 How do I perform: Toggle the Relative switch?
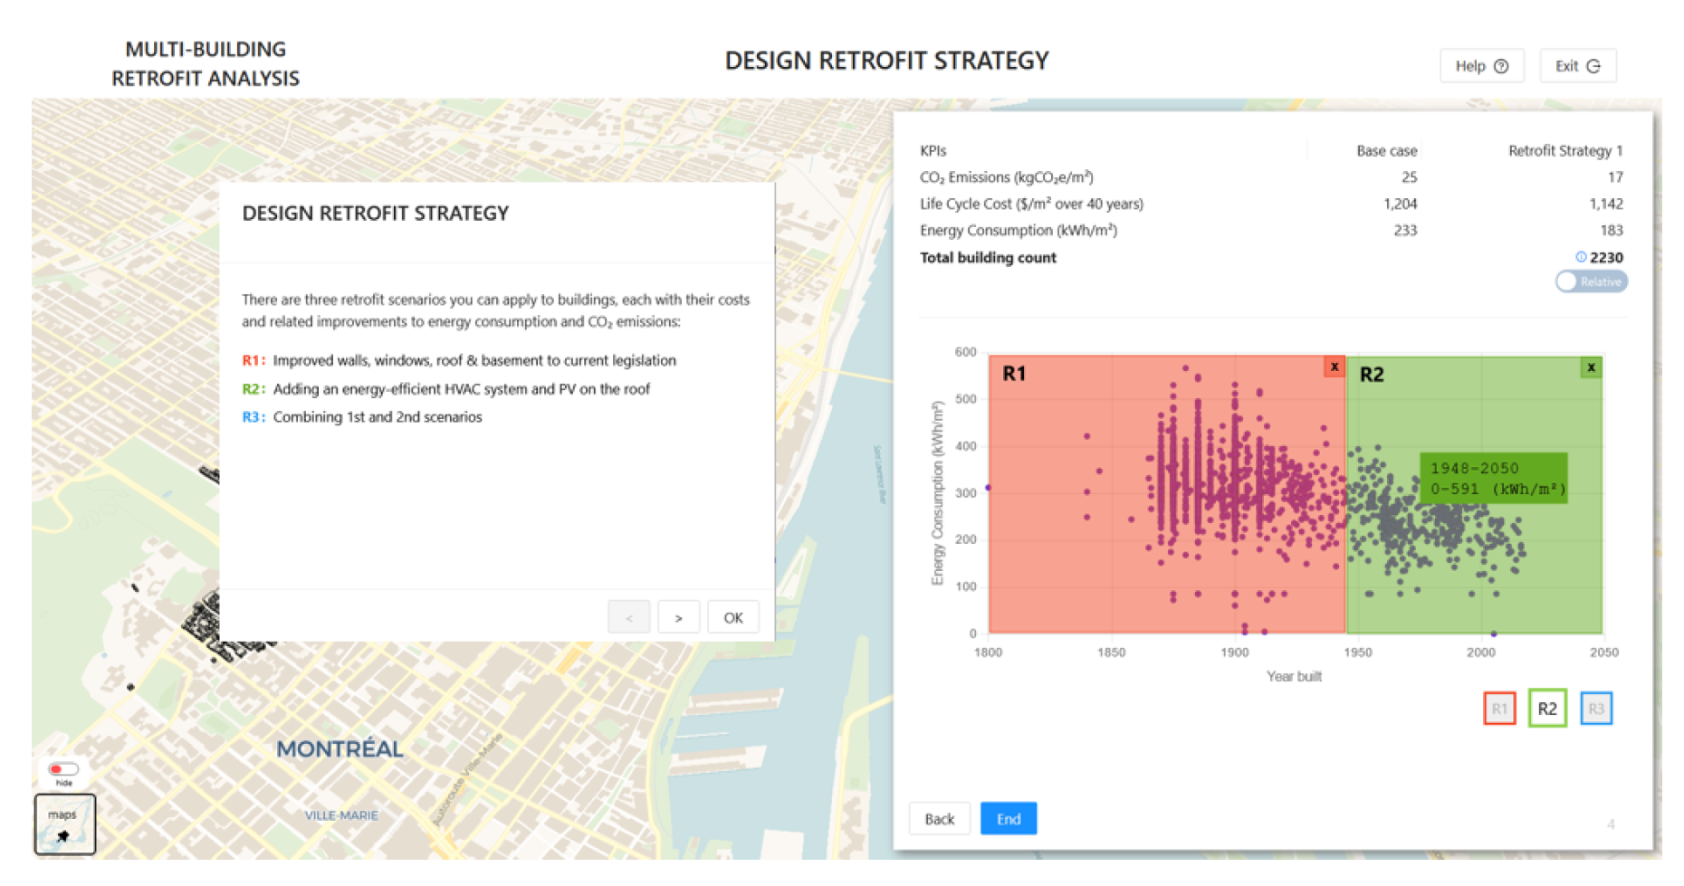[1591, 282]
